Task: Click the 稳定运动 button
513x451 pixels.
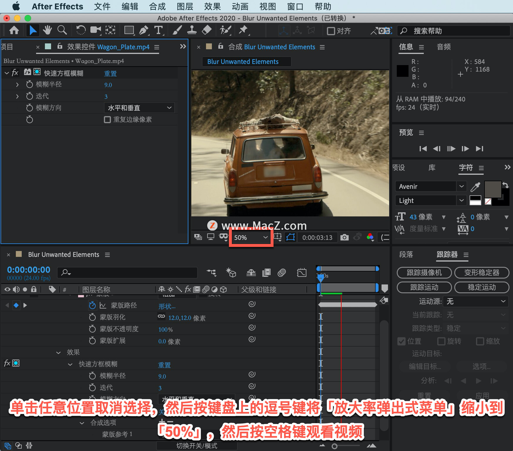Action: click(482, 287)
